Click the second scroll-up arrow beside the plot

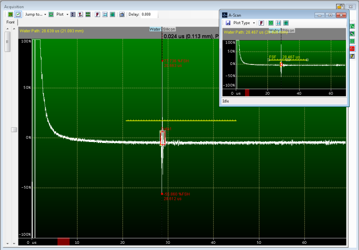(x=14, y=29)
